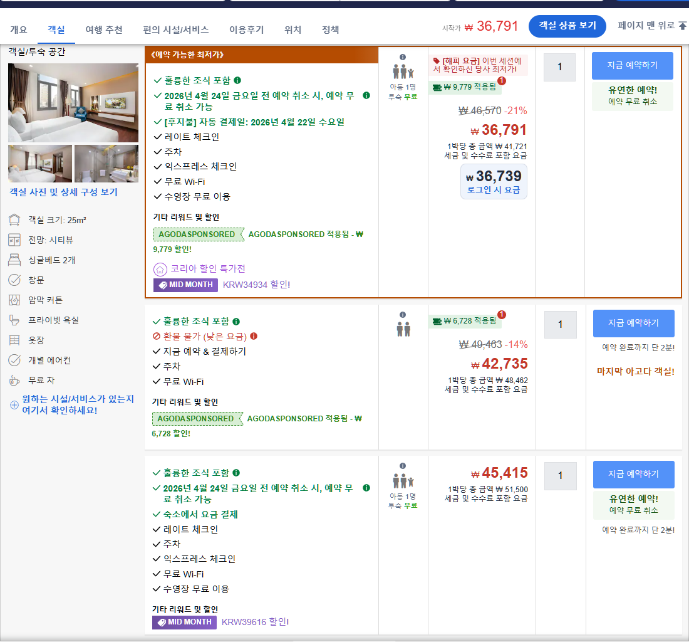This screenshot has width=689, height=642.
Task: Click plus icon beside 원하는 시설/서비스
Action: [14, 404]
